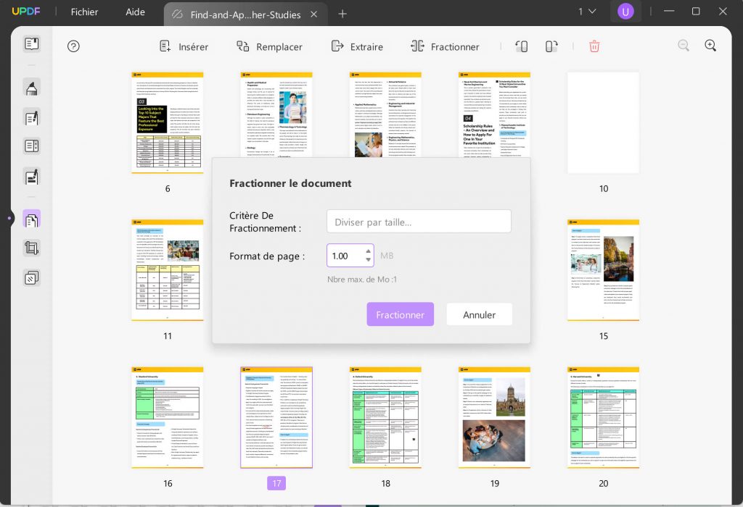Delete selected pages with the trash icon
The image size is (743, 507).
click(594, 46)
